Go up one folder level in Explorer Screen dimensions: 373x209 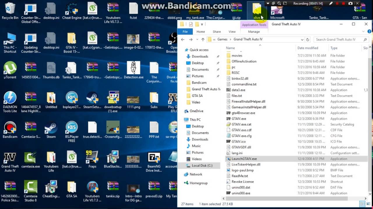[x=203, y=39]
